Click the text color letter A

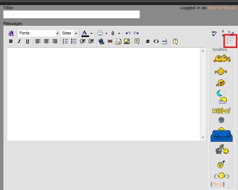click(85, 33)
